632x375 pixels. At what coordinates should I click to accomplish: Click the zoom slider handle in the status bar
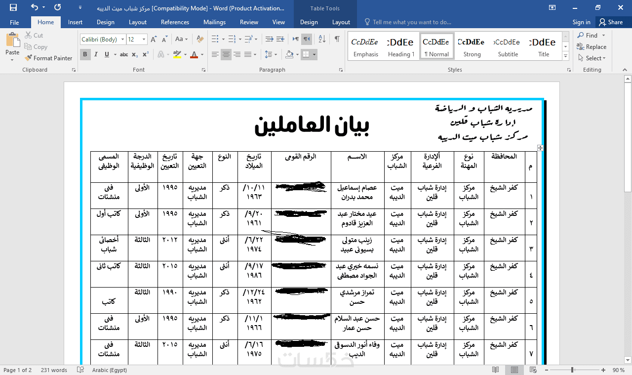(572, 370)
